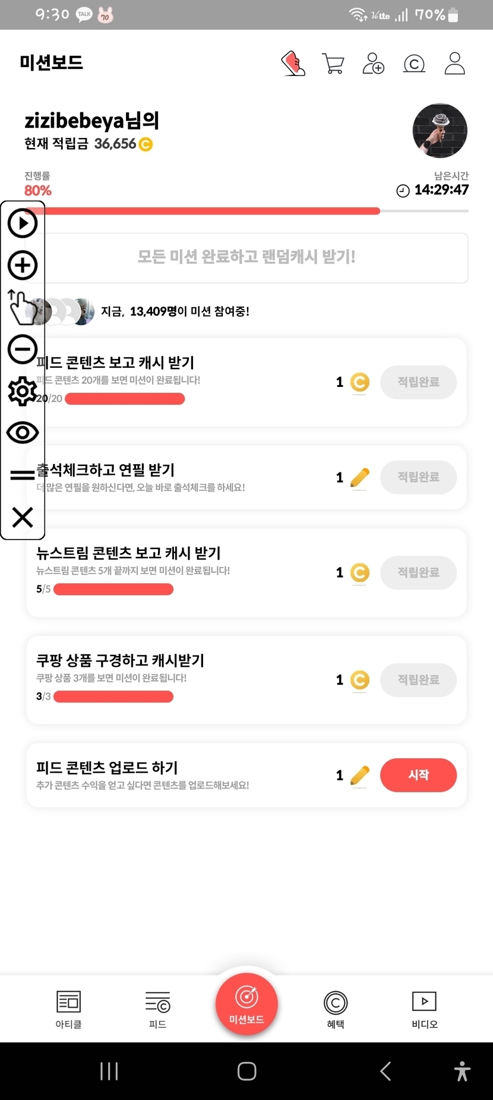Open the shopping cart

[333, 63]
